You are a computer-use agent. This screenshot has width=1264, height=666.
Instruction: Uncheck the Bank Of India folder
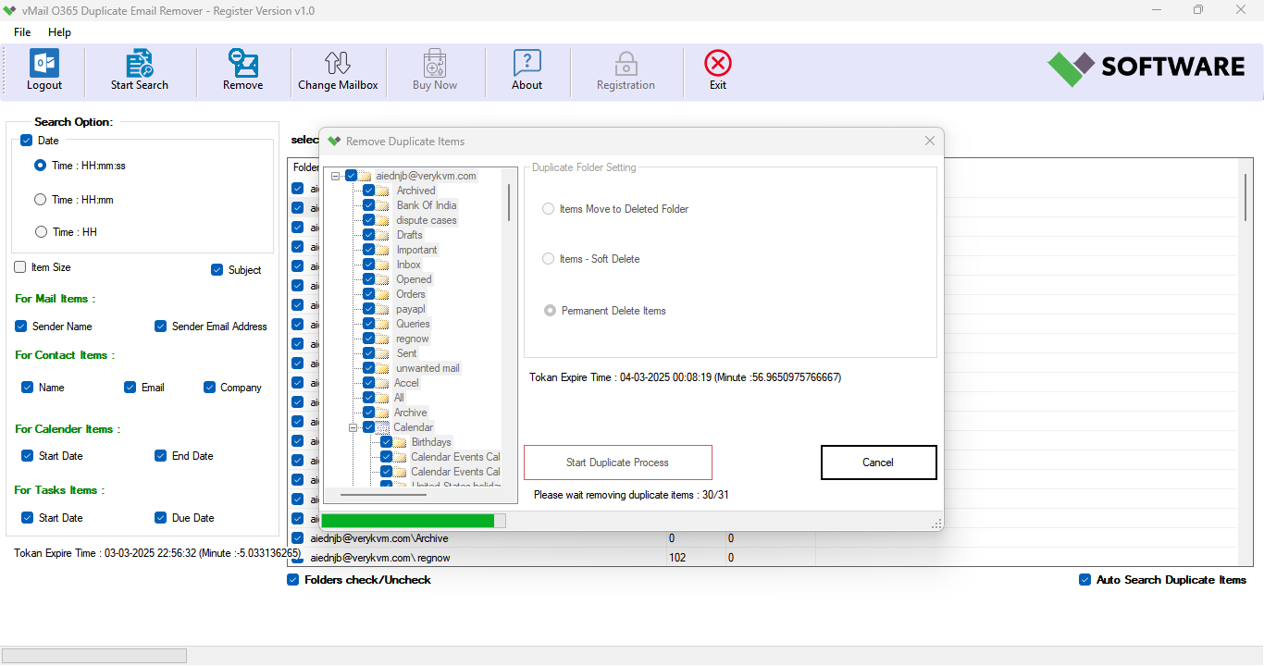click(x=369, y=205)
